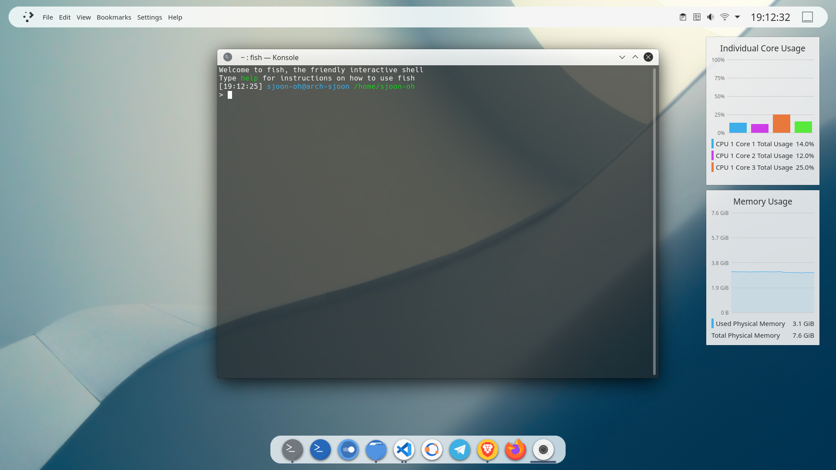Open the orange-blue circular app icon in dock
Image resolution: width=836 pixels, height=470 pixels.
431,450
